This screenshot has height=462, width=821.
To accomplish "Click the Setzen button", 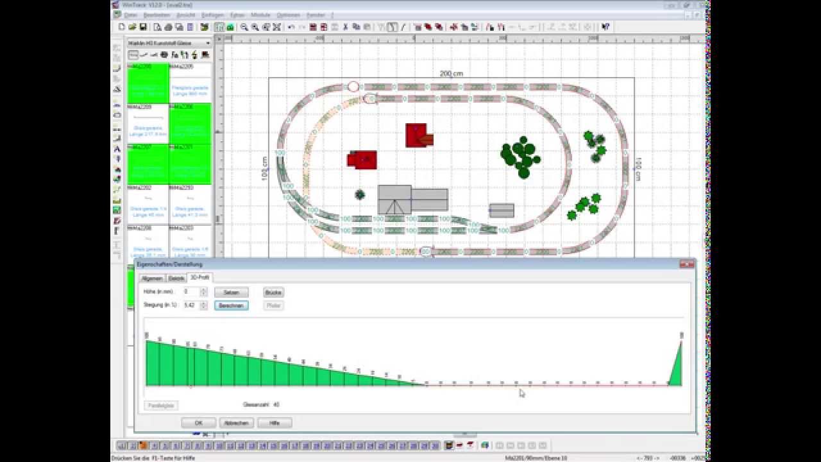I will click(x=231, y=292).
